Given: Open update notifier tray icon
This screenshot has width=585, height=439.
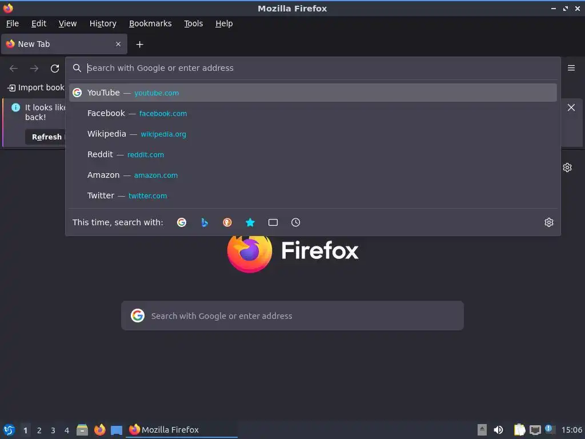Looking at the screenshot, I should (550, 429).
